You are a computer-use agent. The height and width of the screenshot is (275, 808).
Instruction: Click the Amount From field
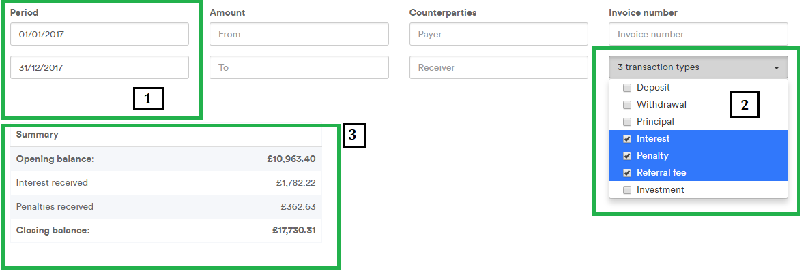[299, 34]
